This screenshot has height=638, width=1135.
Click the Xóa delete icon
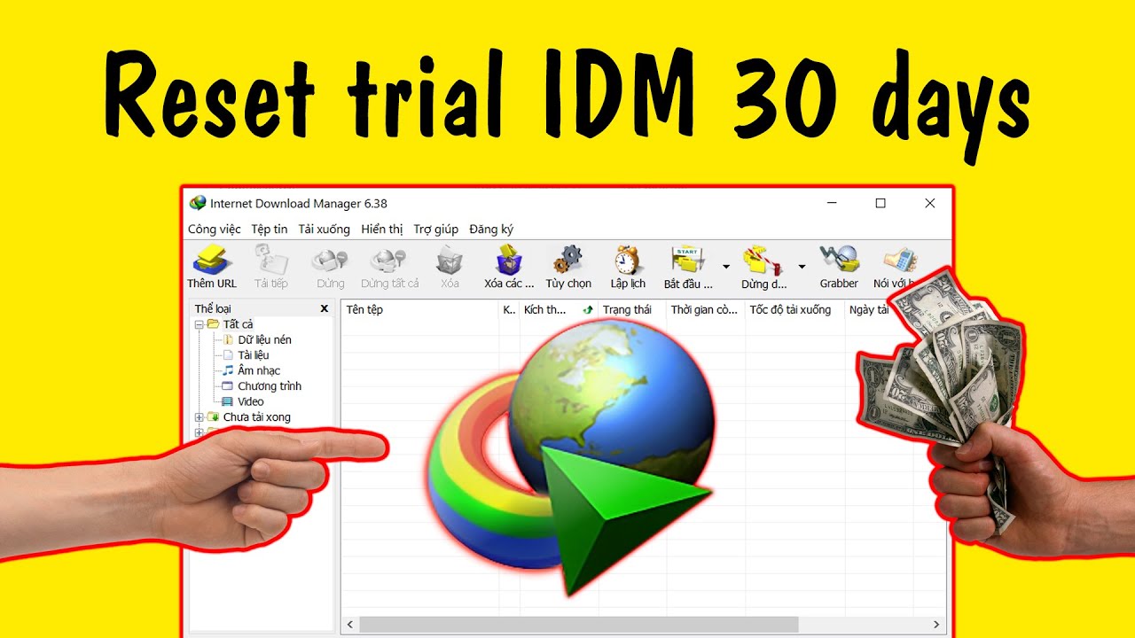click(x=450, y=261)
